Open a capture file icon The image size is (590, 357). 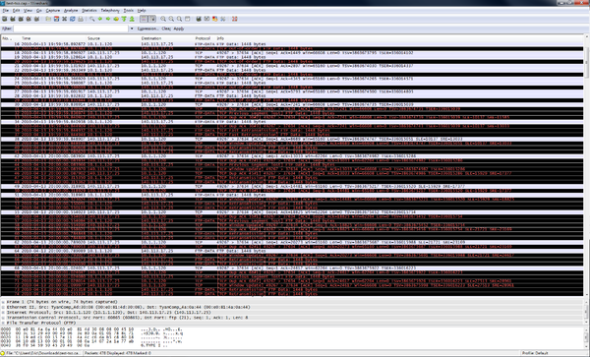coord(48,19)
